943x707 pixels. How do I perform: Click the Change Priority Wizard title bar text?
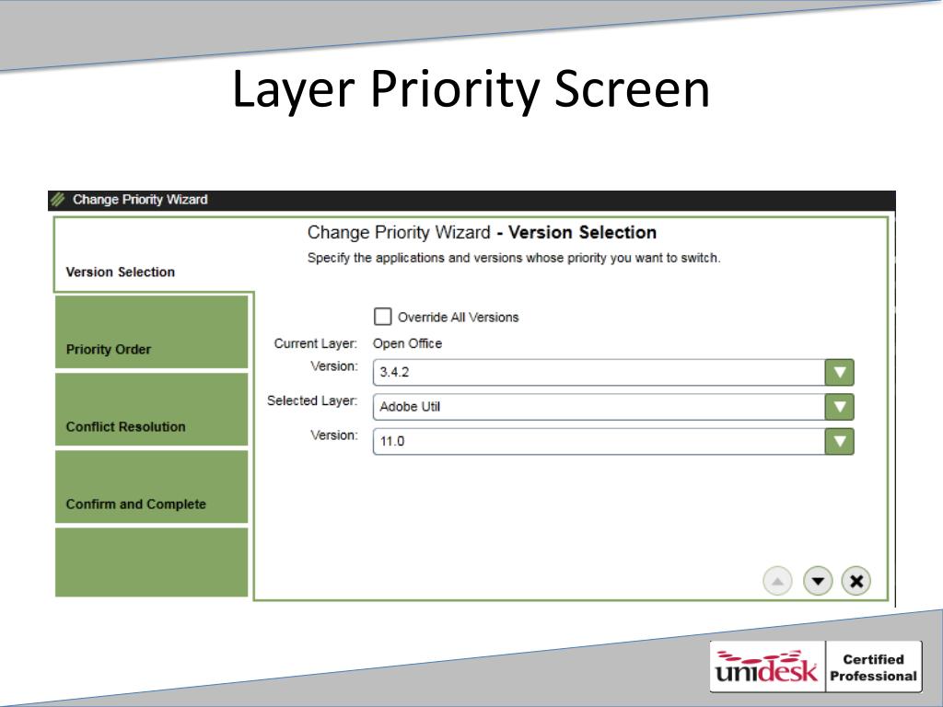click(140, 200)
